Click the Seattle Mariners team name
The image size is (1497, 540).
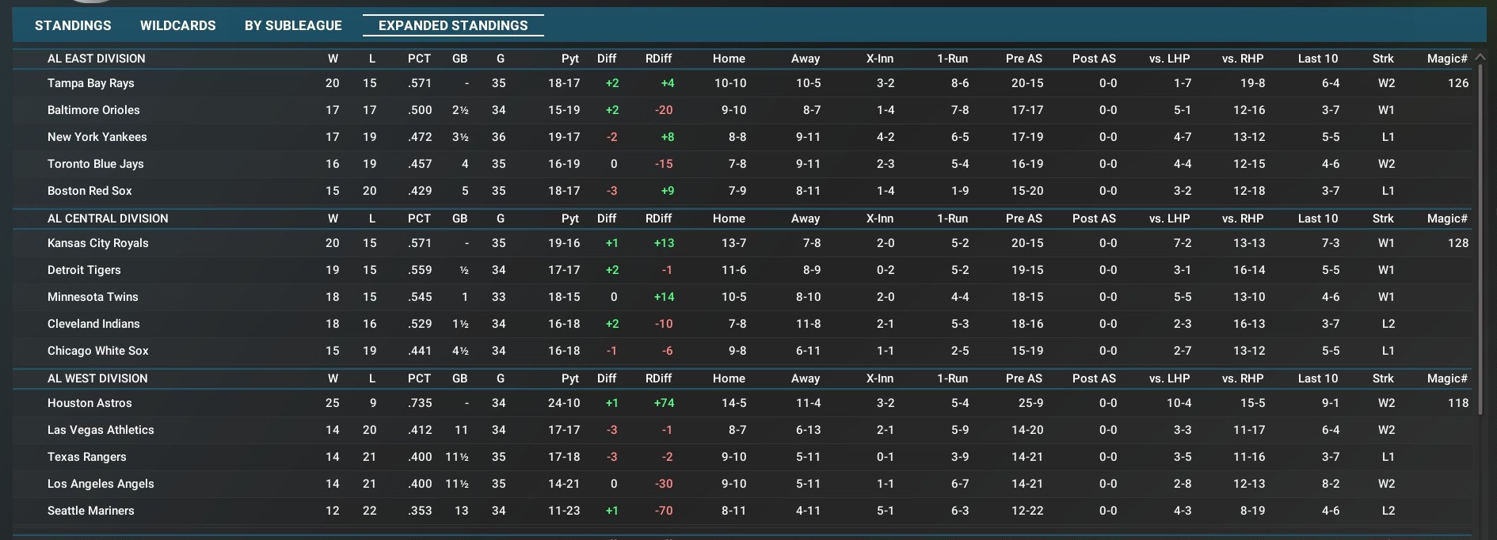[x=90, y=511]
